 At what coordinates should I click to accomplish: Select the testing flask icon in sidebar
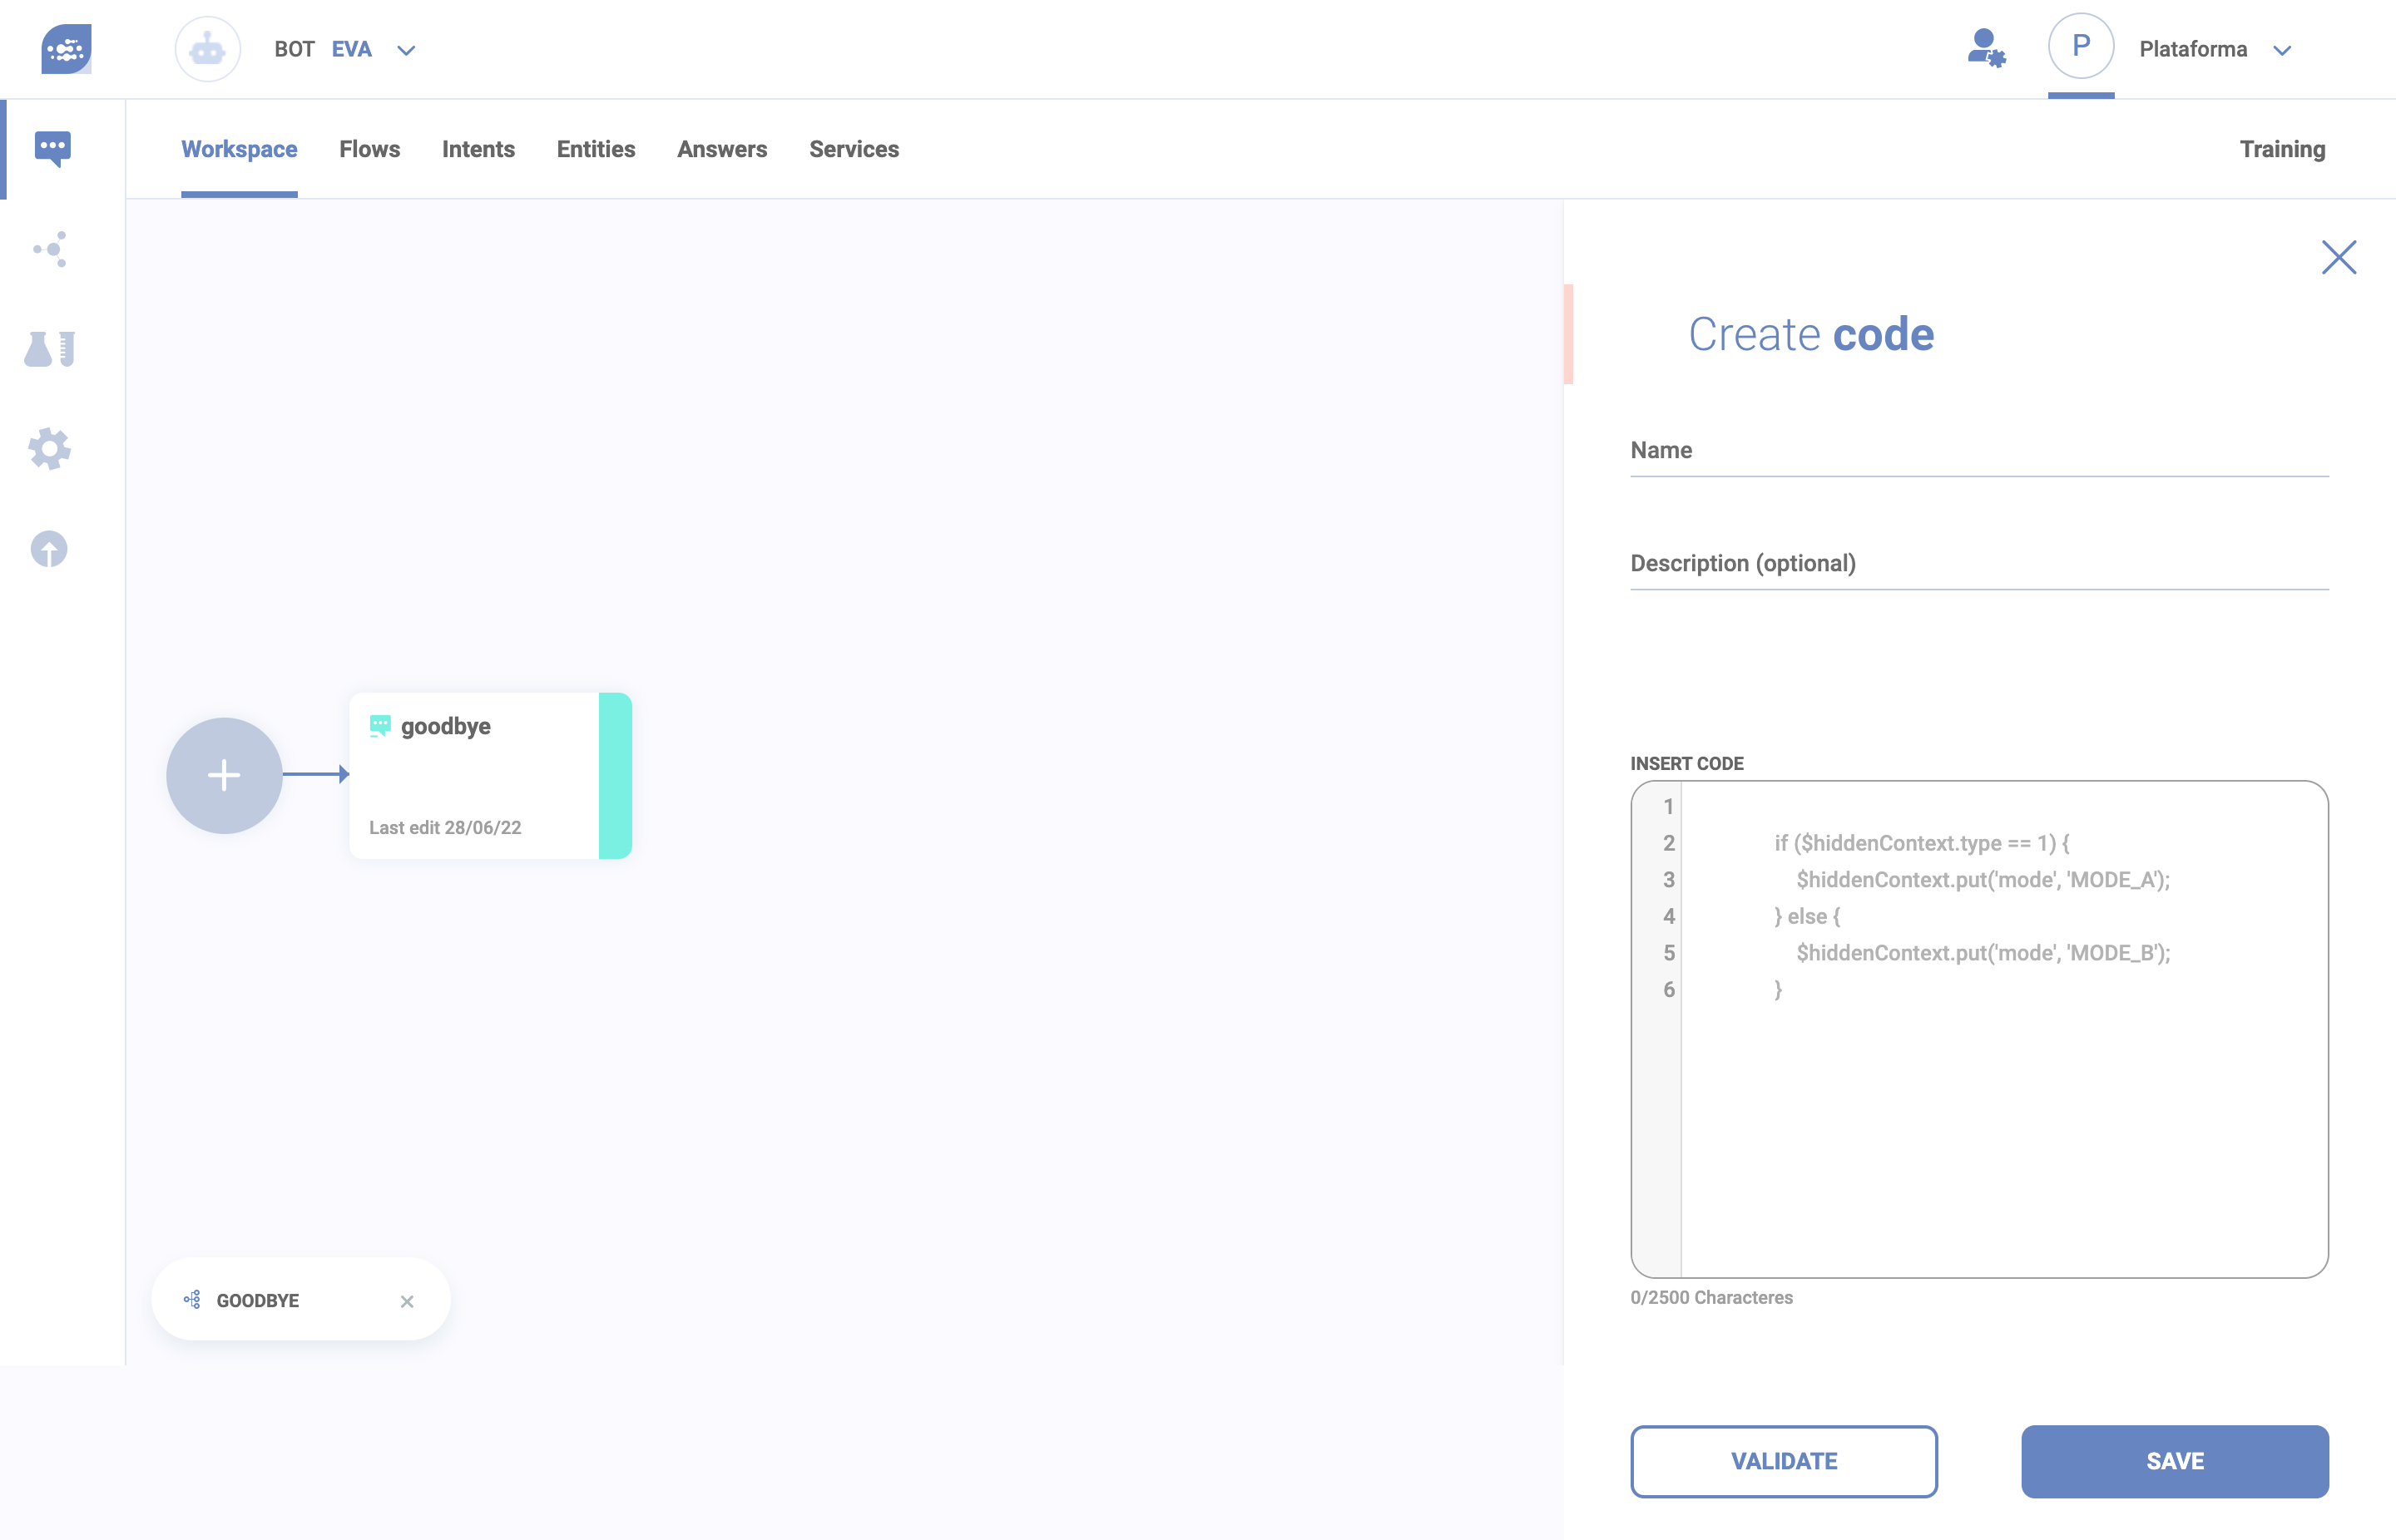pos(49,348)
